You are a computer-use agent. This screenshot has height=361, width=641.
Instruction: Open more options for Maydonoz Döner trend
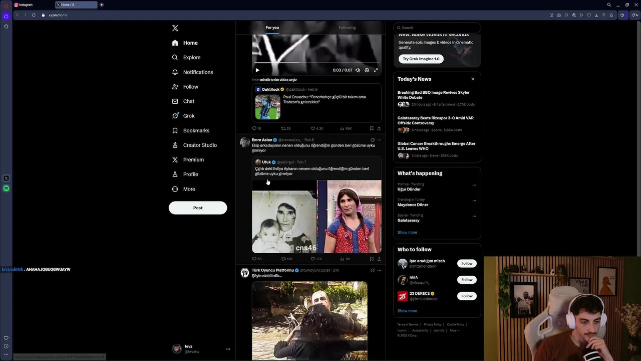click(474, 201)
